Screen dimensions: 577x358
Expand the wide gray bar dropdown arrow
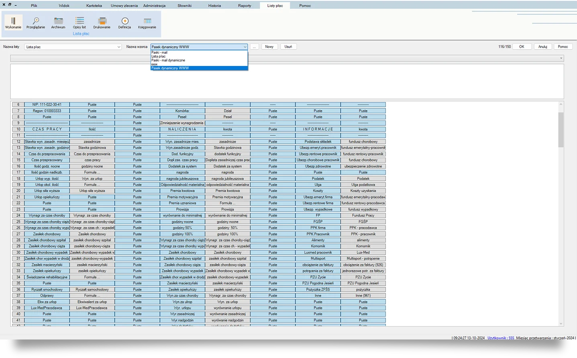[x=561, y=58]
